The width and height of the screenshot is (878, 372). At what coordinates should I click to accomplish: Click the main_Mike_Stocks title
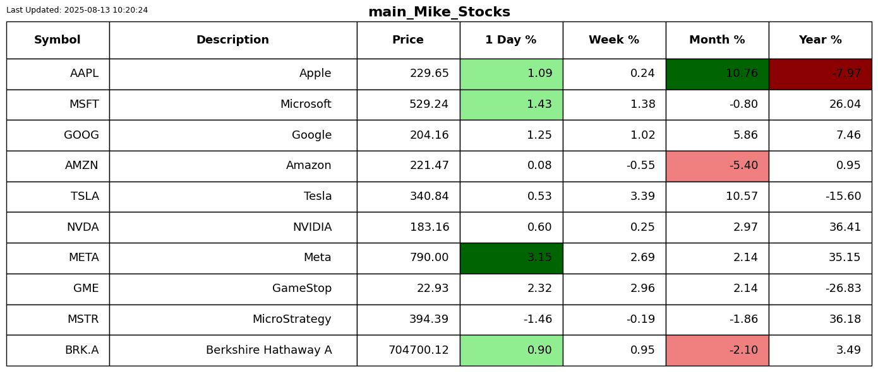click(439, 12)
